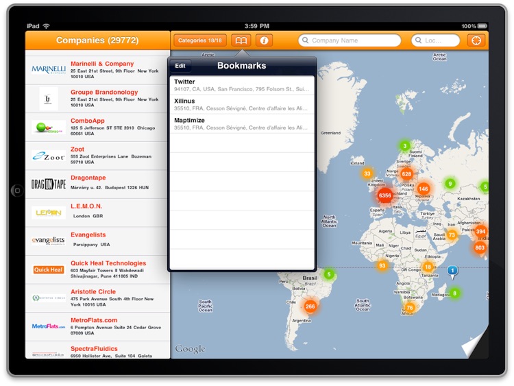Tap the 628 cluster marker
The image size is (514, 386).
406,174
